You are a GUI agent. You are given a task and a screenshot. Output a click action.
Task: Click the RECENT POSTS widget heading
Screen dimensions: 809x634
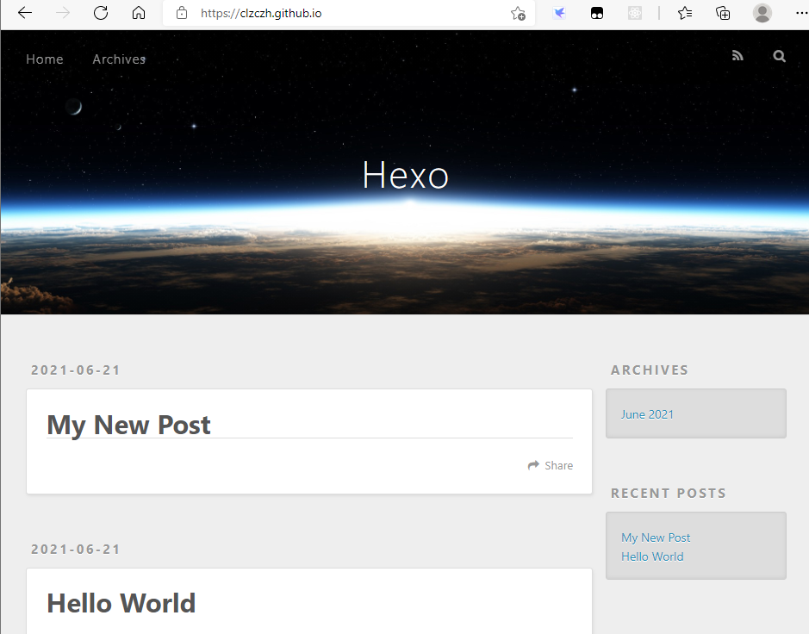[x=669, y=494]
